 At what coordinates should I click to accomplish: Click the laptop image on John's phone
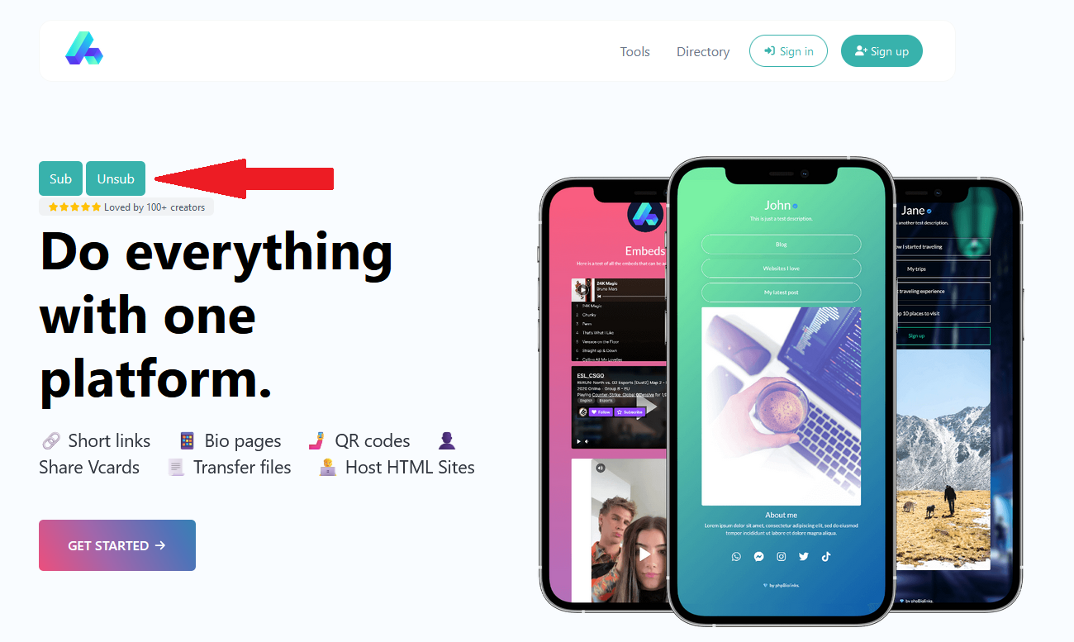point(781,406)
